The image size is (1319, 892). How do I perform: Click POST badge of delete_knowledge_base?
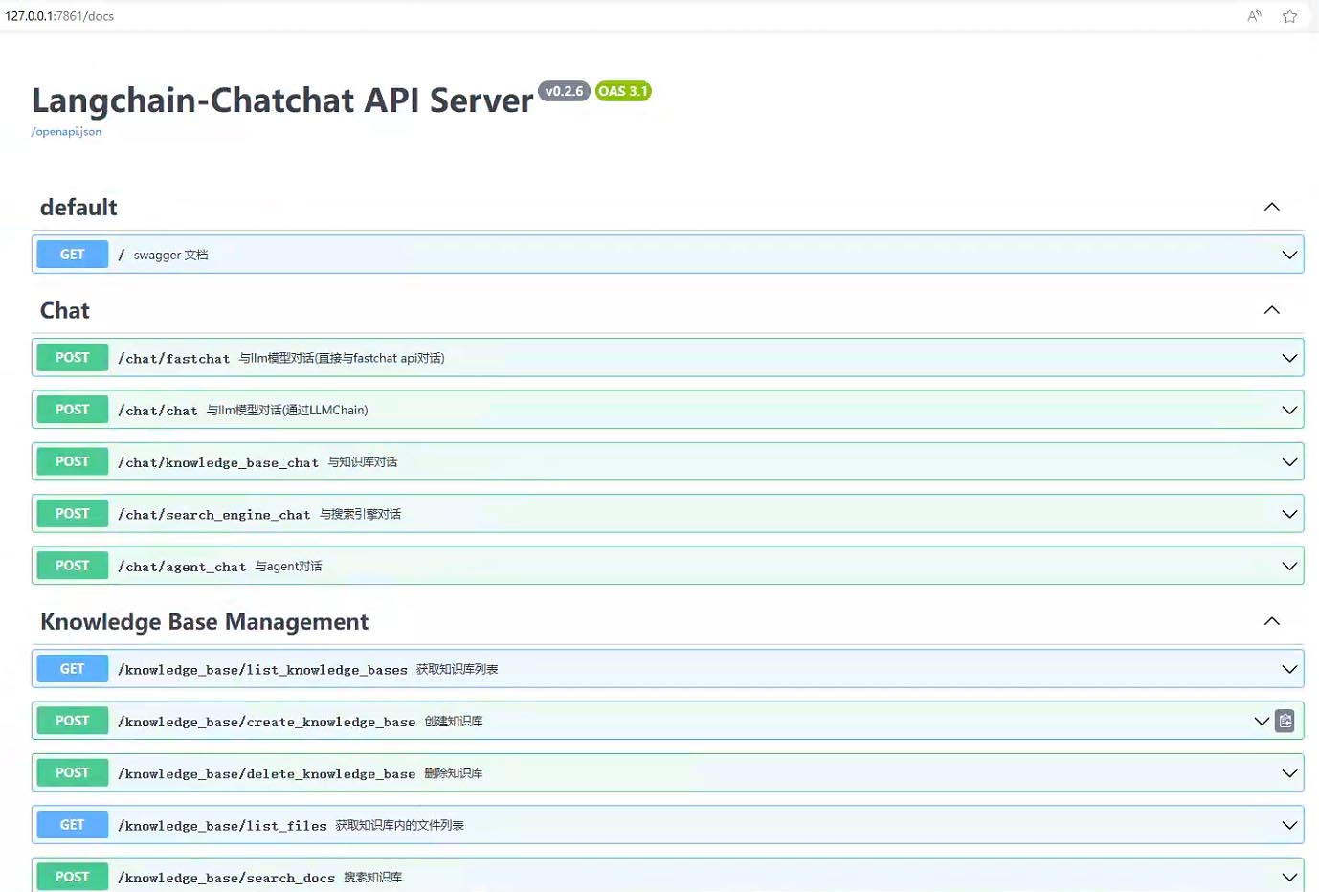pos(73,772)
